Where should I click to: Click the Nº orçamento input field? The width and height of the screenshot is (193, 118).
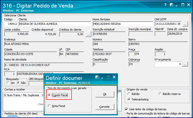tap(168, 64)
